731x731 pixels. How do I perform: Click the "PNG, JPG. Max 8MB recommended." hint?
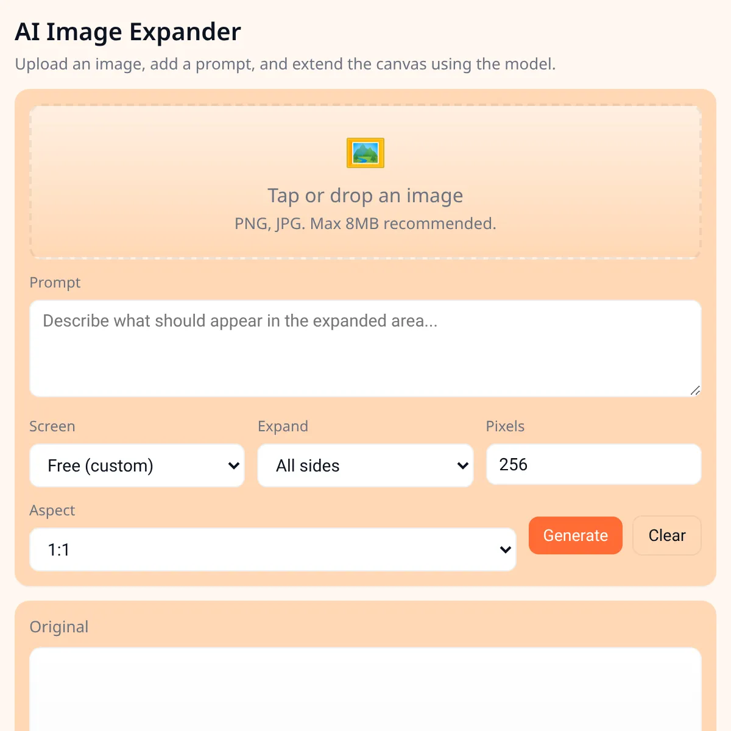[x=365, y=224]
